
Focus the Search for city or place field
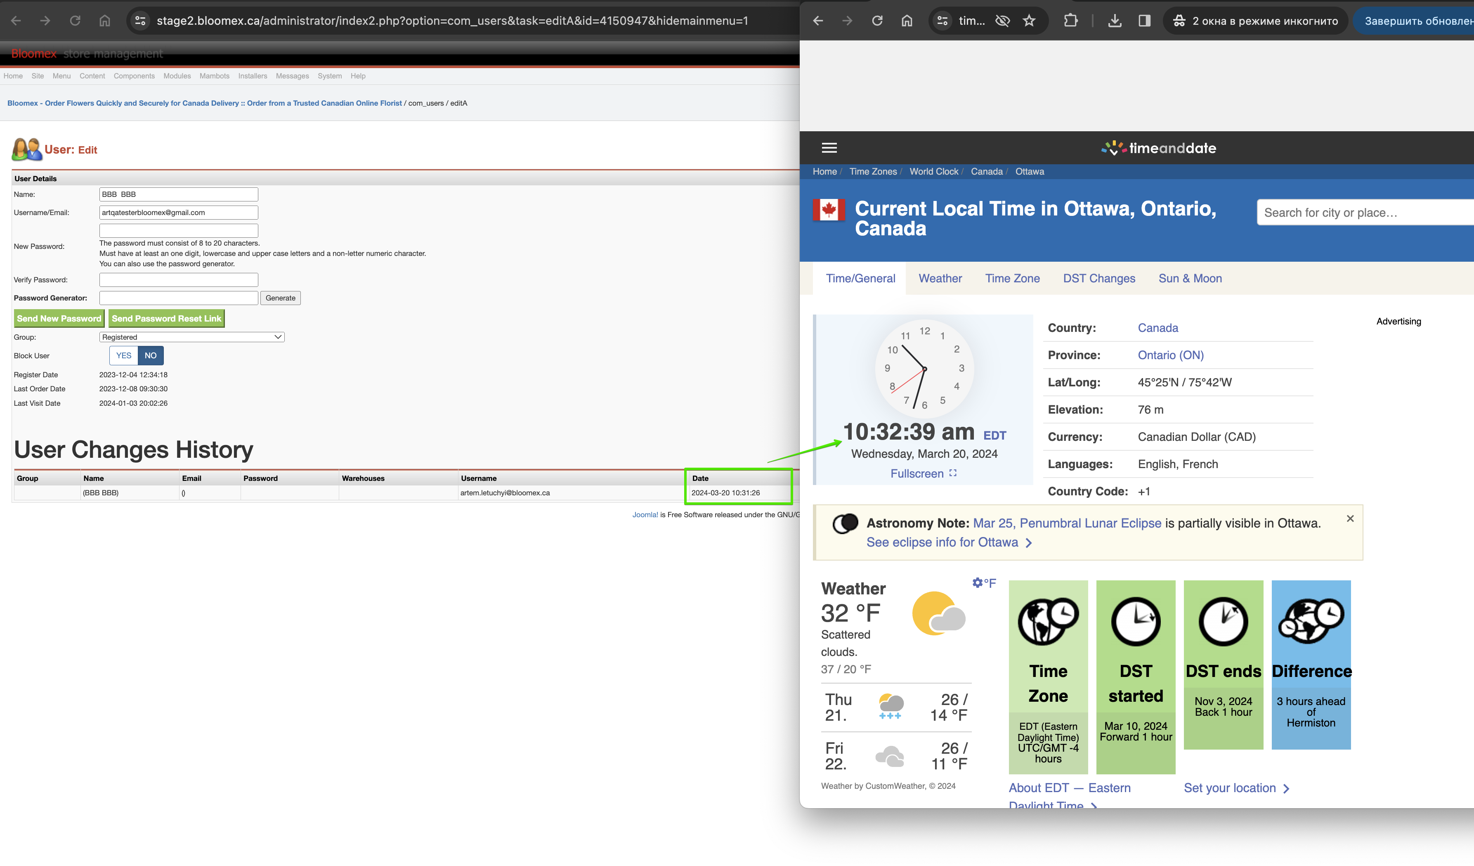click(x=1365, y=213)
